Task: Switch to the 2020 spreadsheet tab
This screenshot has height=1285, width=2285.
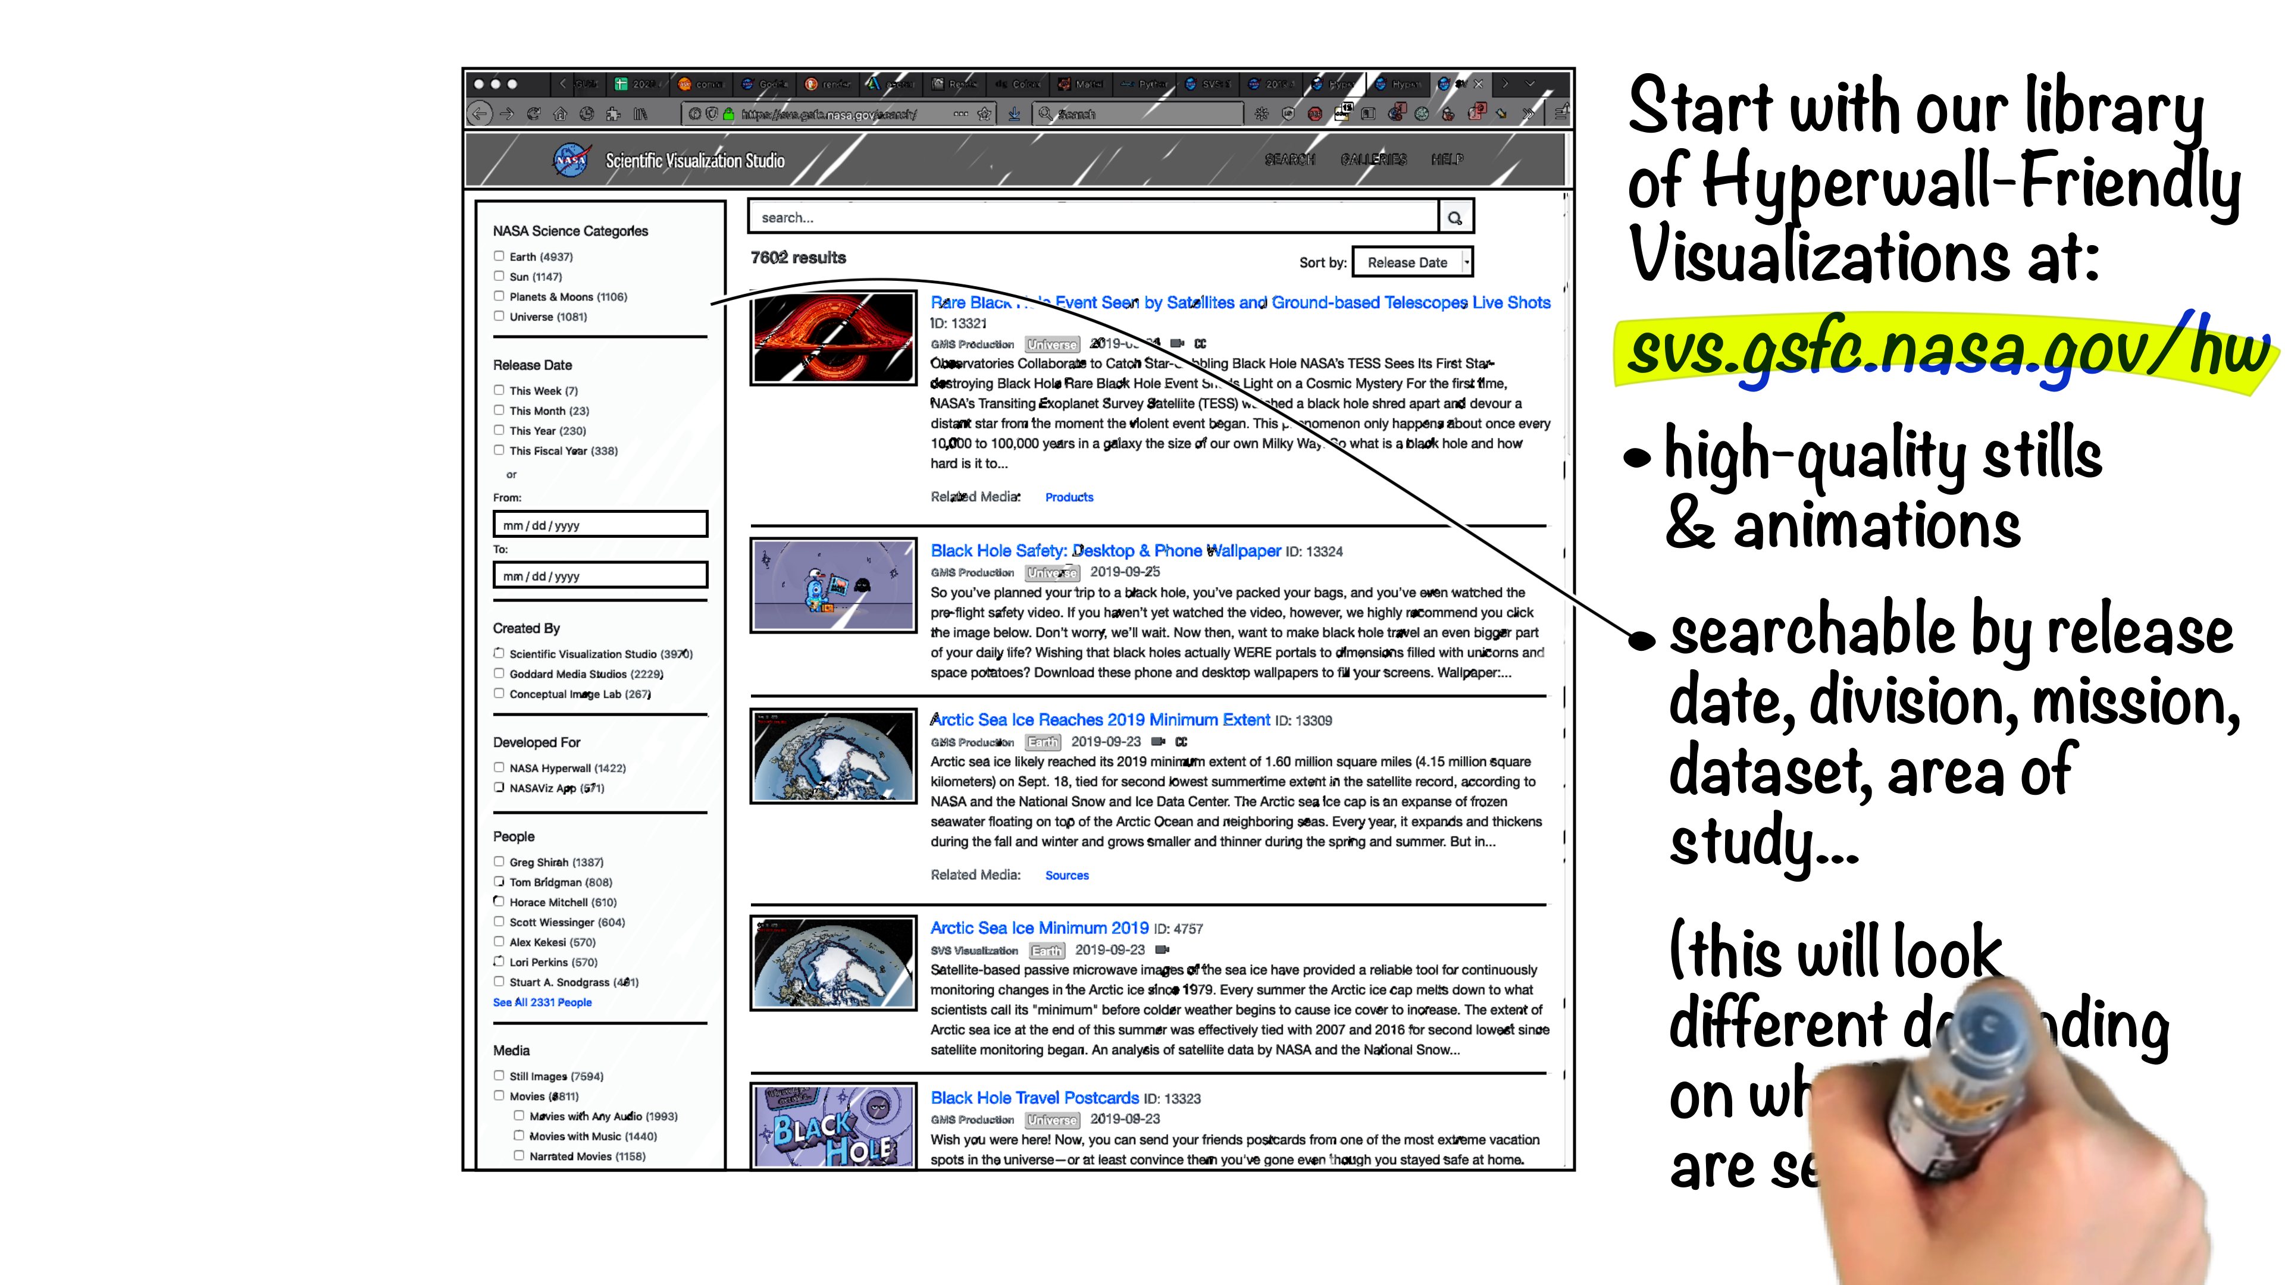Action: [x=638, y=84]
